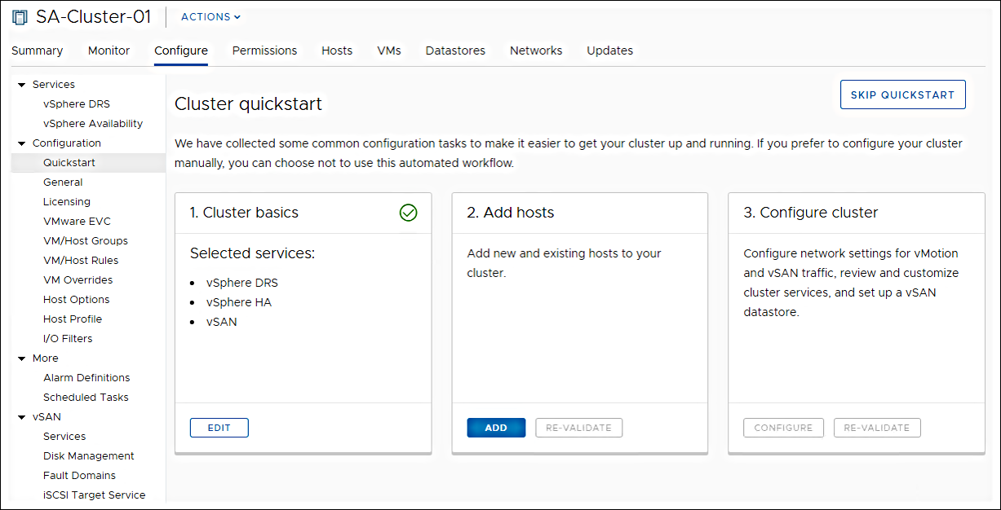Click the '2. Add hosts' card title
1001x510 pixels.
point(511,213)
